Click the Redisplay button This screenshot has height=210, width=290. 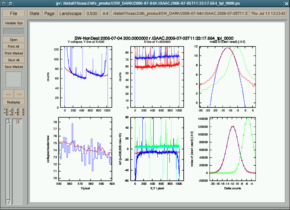(14, 102)
